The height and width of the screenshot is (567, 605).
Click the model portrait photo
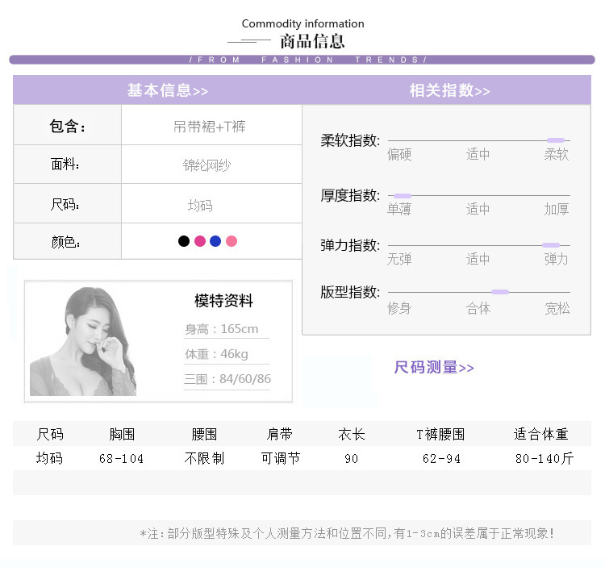click(83, 341)
